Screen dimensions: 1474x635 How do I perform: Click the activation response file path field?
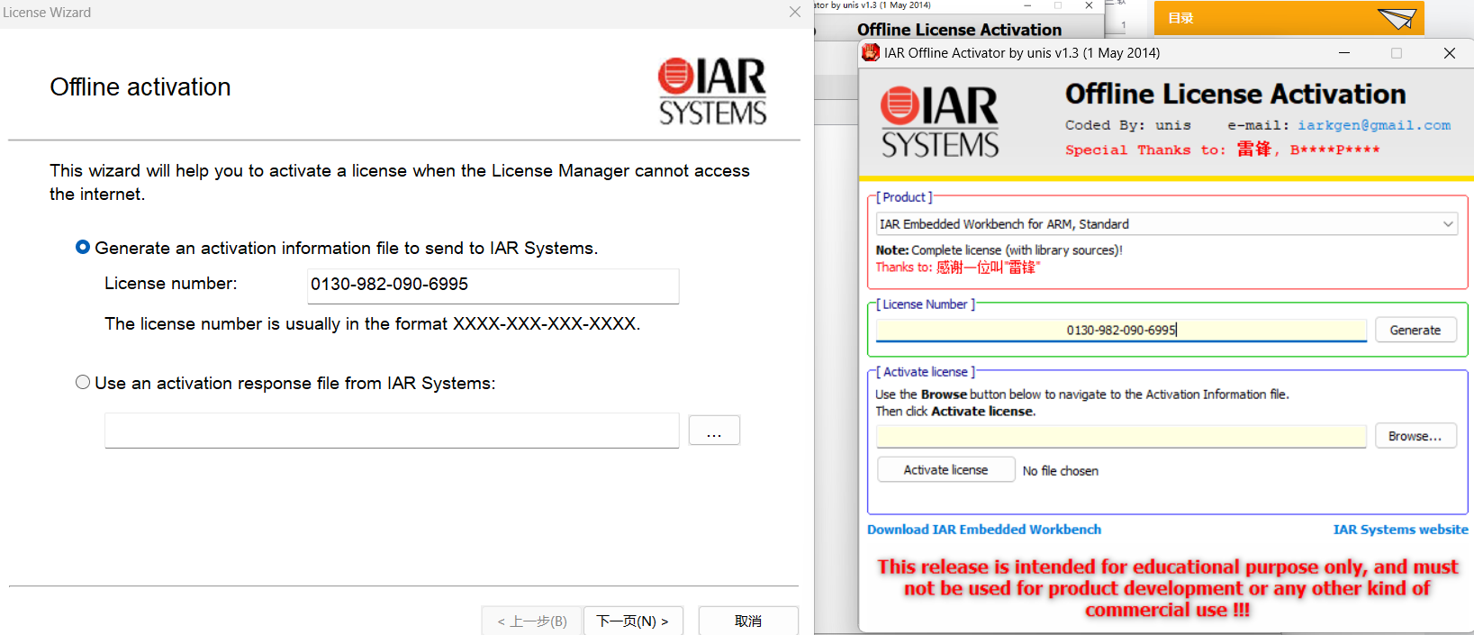(392, 431)
